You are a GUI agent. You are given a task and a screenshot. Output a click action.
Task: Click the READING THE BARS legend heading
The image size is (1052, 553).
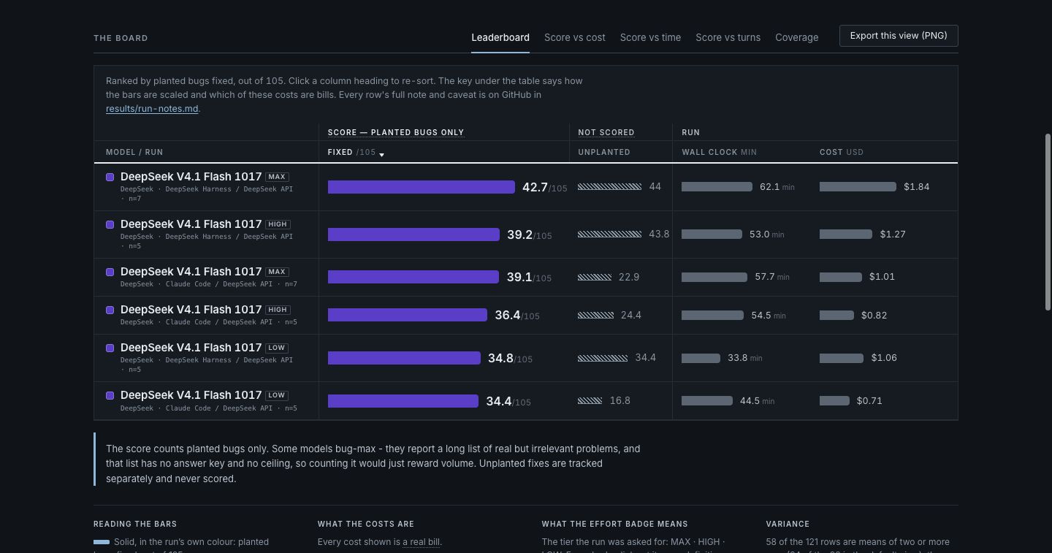(135, 524)
